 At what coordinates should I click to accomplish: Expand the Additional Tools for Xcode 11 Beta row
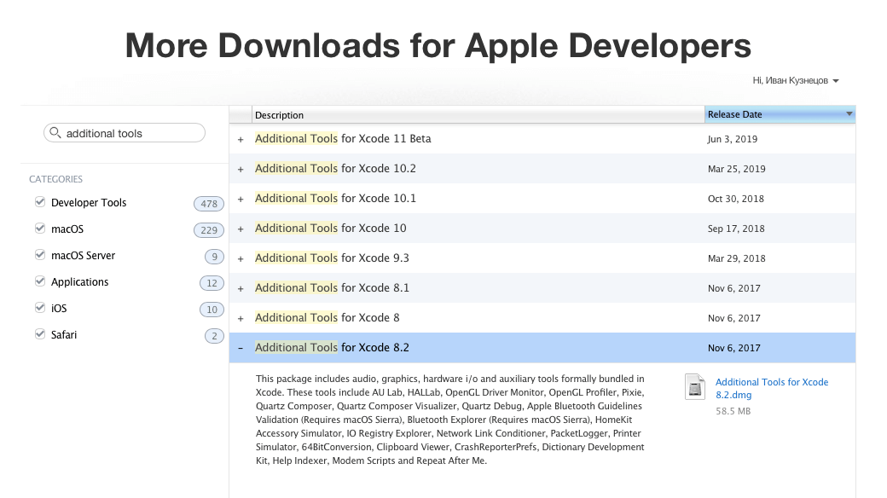241,139
